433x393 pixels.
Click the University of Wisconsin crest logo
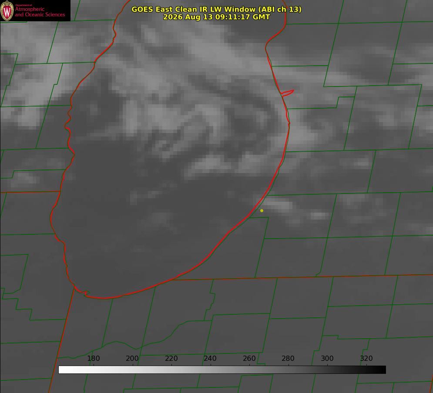coord(7,11)
